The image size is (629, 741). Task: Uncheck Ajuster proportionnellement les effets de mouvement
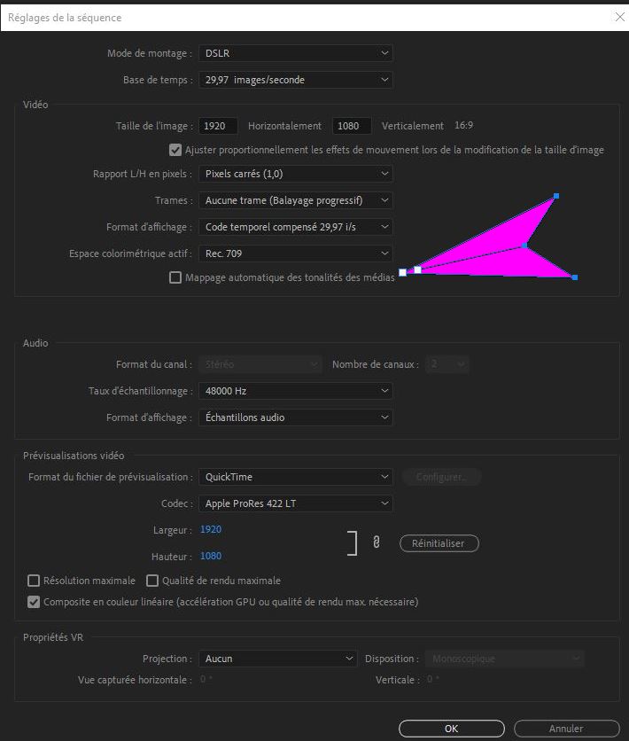[x=175, y=150]
